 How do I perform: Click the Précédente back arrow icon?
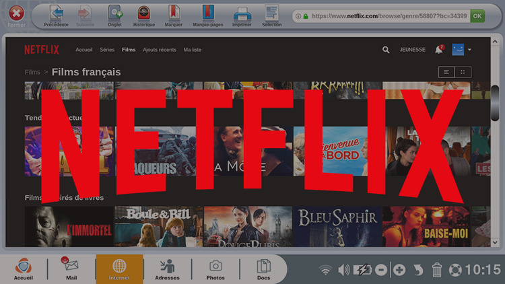point(56,13)
